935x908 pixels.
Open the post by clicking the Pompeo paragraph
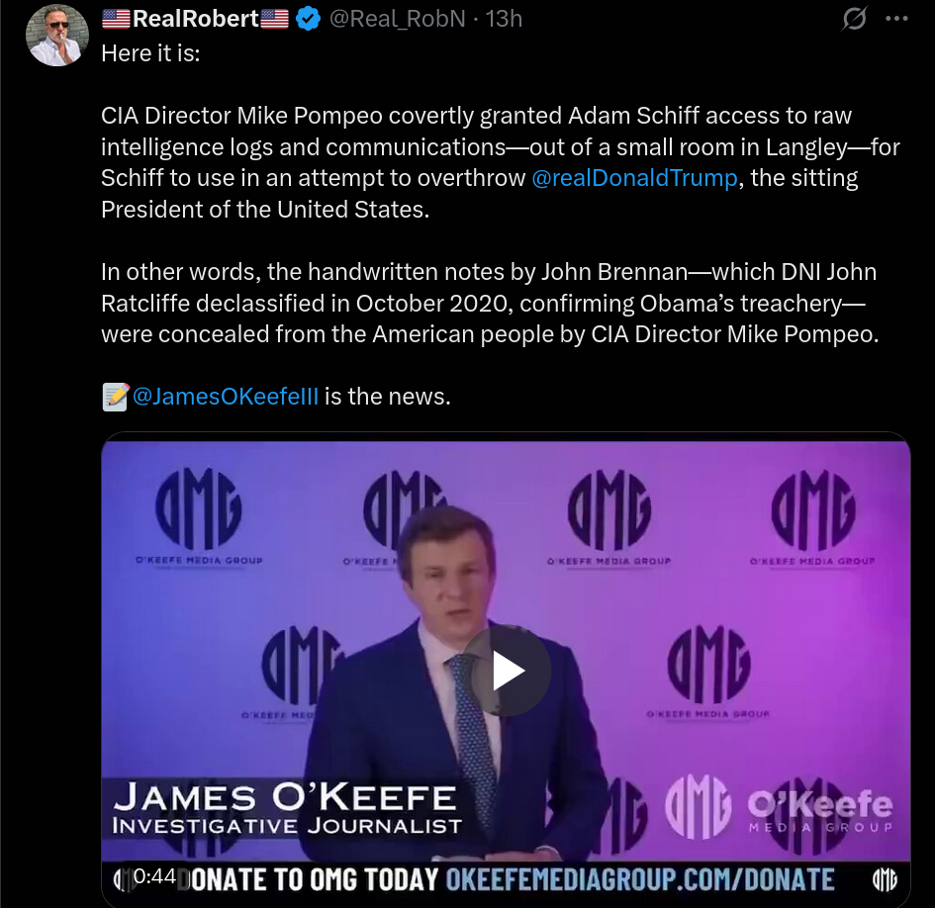pyautogui.click(x=501, y=163)
